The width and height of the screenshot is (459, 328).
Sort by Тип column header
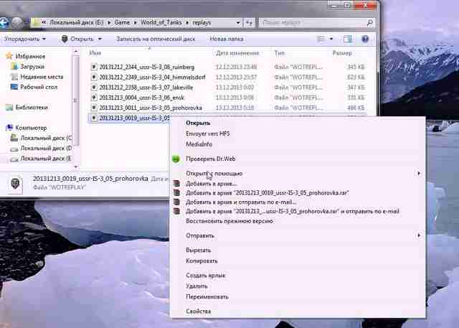(x=280, y=53)
